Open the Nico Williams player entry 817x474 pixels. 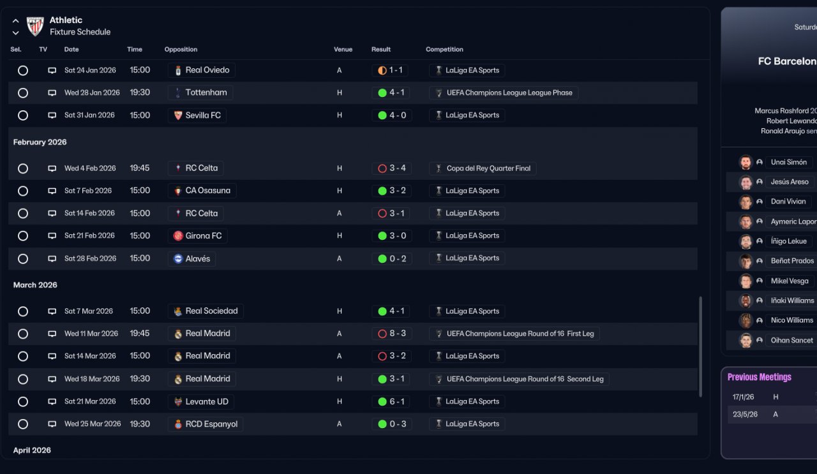coord(791,320)
